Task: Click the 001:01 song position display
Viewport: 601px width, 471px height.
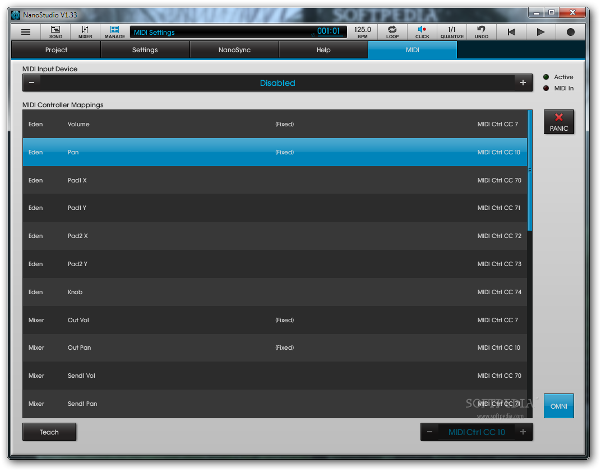Action: click(x=329, y=31)
